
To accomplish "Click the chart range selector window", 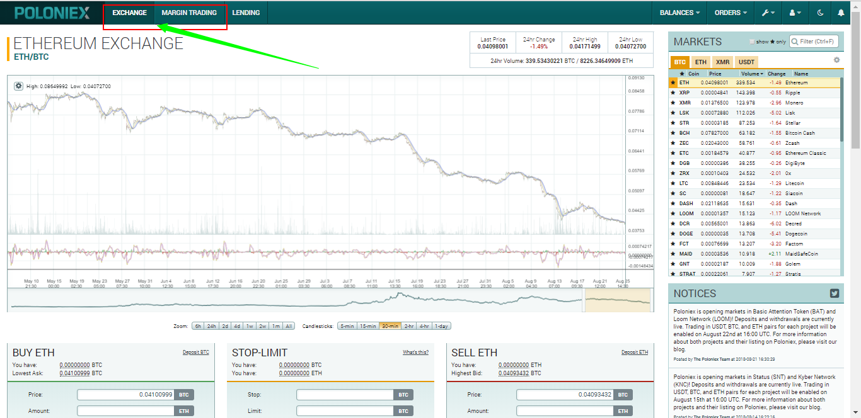I will pos(617,300).
